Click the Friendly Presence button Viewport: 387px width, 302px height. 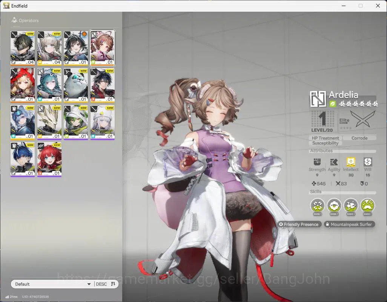tap(299, 225)
